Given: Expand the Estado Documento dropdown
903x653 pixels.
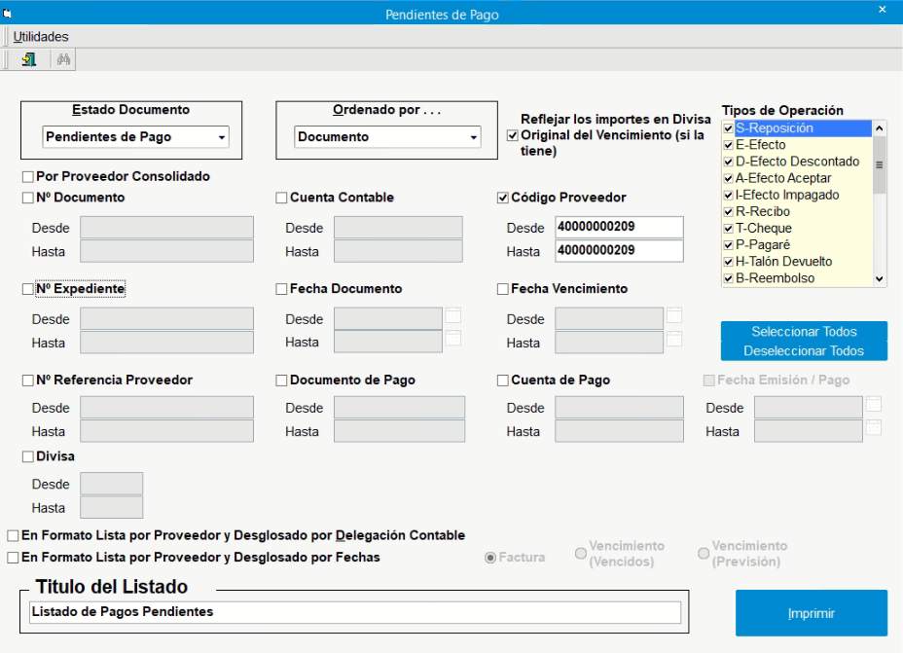Looking at the screenshot, I should [222, 137].
